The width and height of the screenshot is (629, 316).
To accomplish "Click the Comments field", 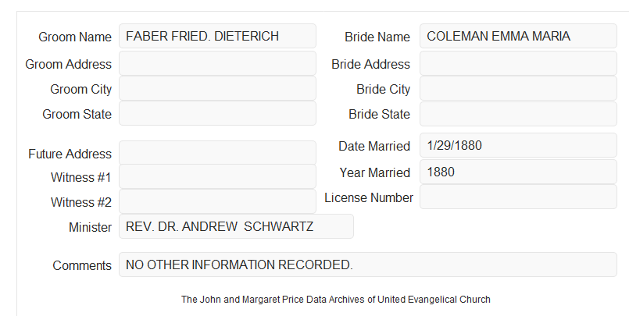I will (x=368, y=265).
